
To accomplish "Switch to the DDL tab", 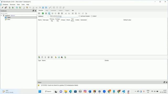I will [x=73, y=10].
